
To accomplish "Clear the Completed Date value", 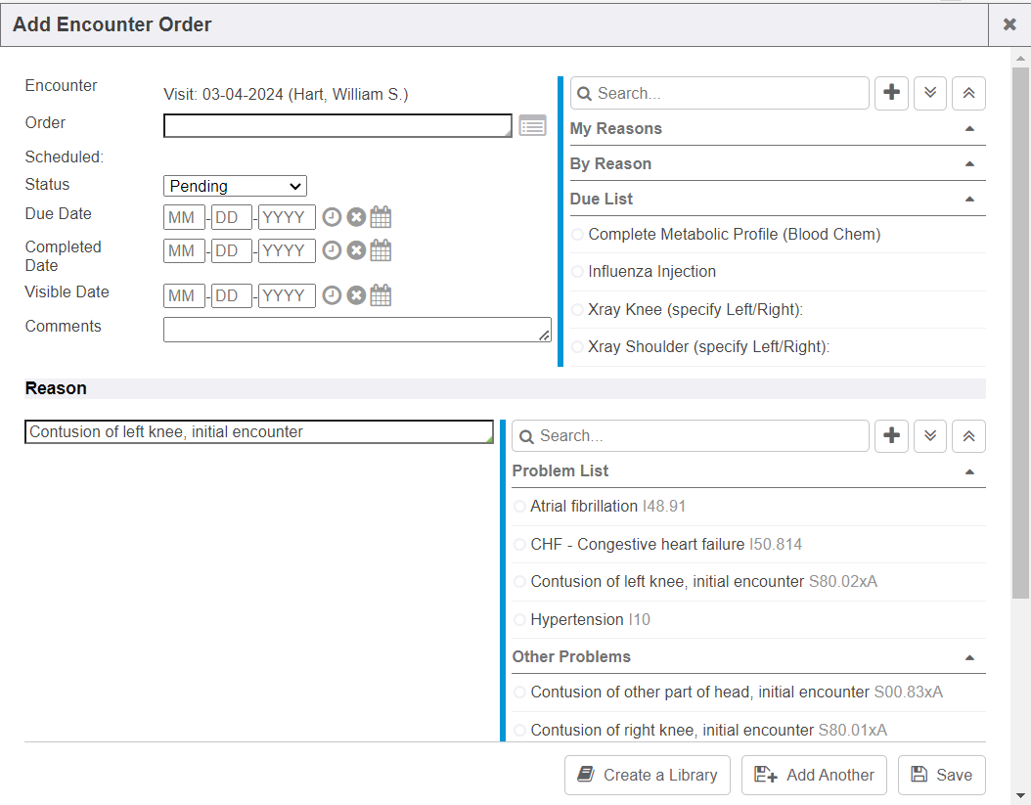I will click(x=356, y=250).
